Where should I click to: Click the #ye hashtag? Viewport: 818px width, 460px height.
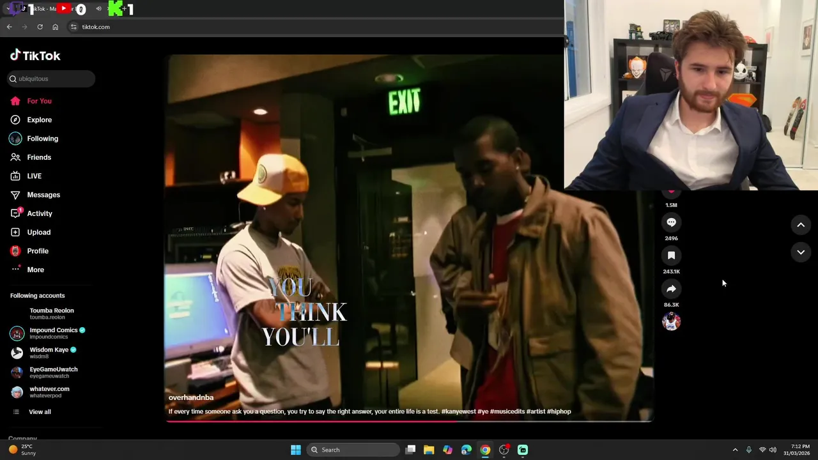(483, 411)
